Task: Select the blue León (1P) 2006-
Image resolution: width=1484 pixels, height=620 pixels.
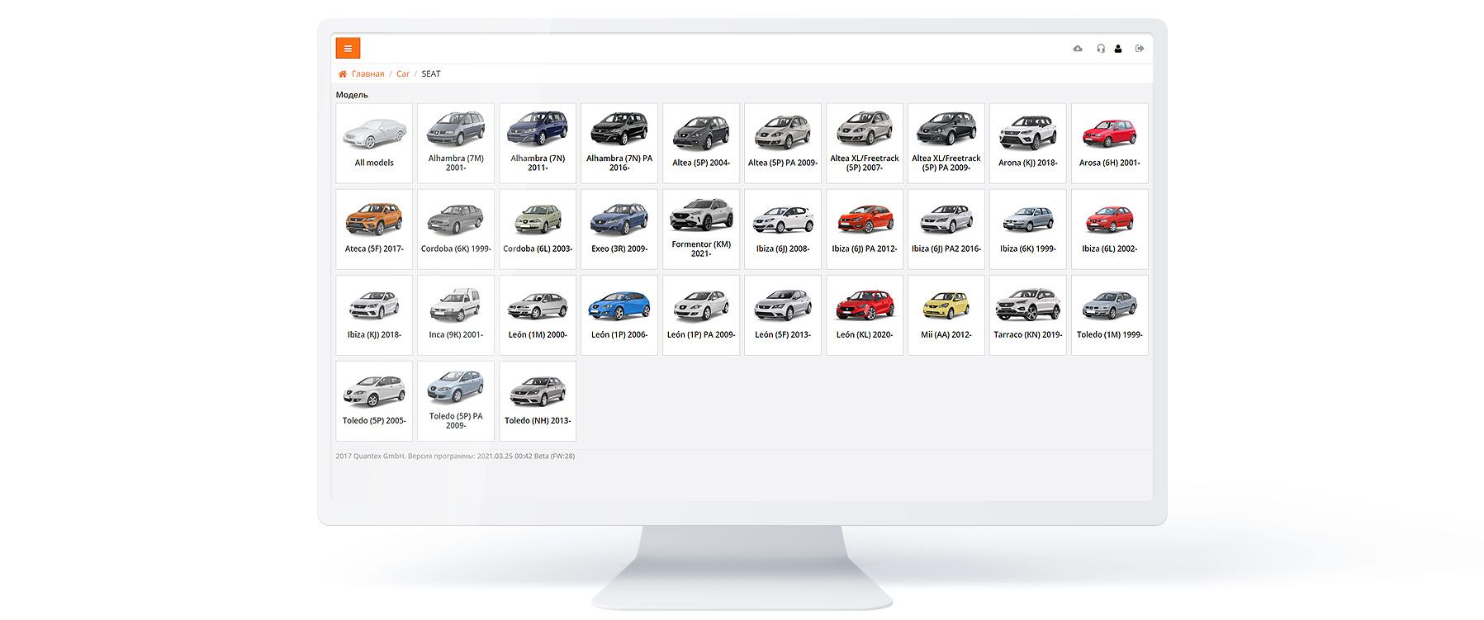Action: [x=619, y=315]
